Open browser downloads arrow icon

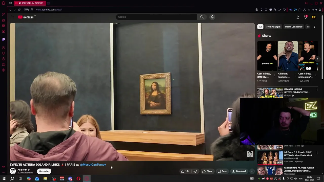pyautogui.click(x=309, y=10)
